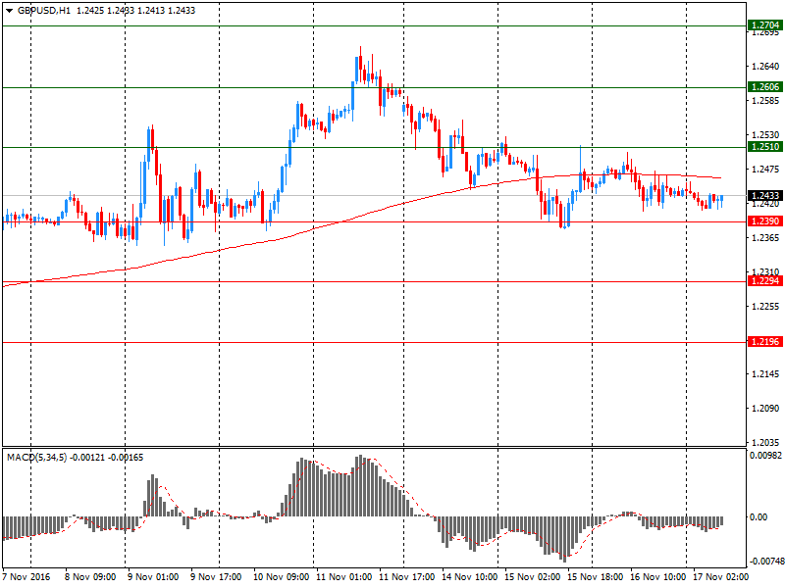The width and height of the screenshot is (785, 588).
Task: Select the GBPUSD,H1 chart title text
Action: click(x=44, y=11)
